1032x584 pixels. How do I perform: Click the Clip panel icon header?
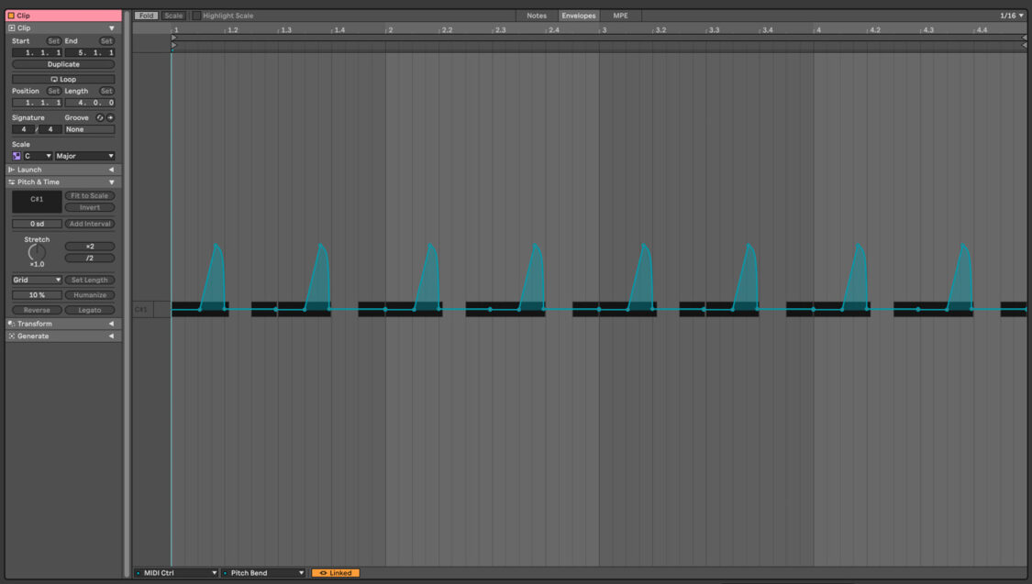9,28
